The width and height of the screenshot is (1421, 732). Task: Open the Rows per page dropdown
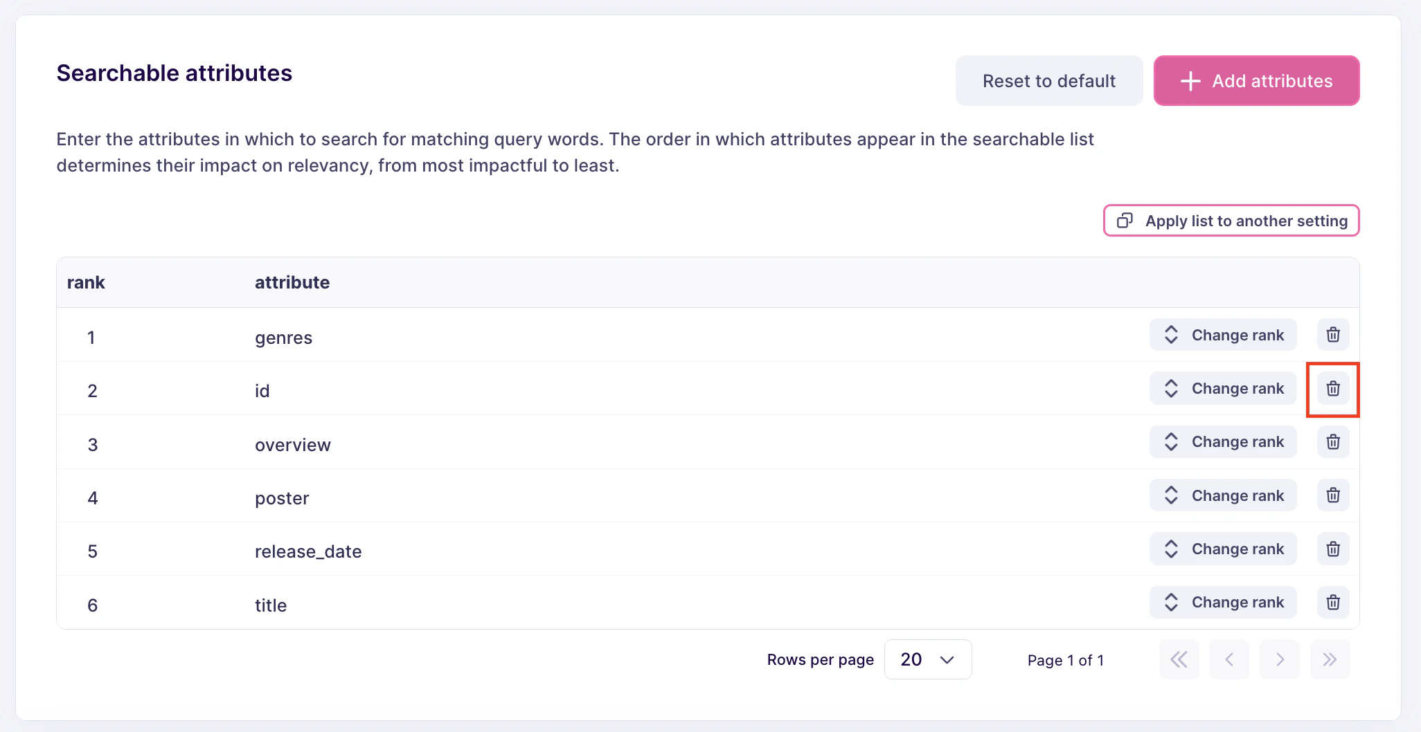pyautogui.click(x=928, y=659)
